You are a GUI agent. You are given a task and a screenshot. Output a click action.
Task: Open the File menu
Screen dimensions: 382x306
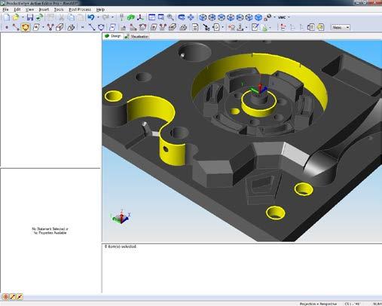(5, 10)
